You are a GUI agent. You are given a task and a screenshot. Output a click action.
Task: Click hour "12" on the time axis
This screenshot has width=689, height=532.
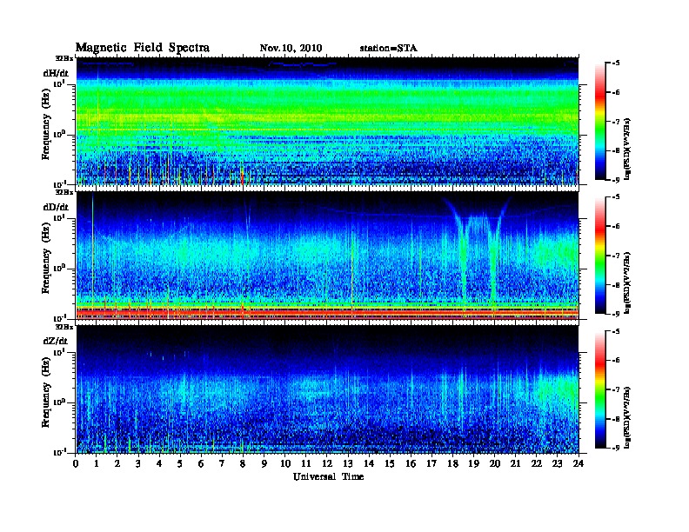(327, 464)
